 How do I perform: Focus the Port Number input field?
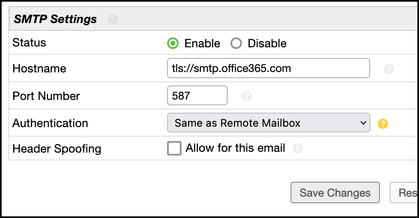pyautogui.click(x=197, y=96)
